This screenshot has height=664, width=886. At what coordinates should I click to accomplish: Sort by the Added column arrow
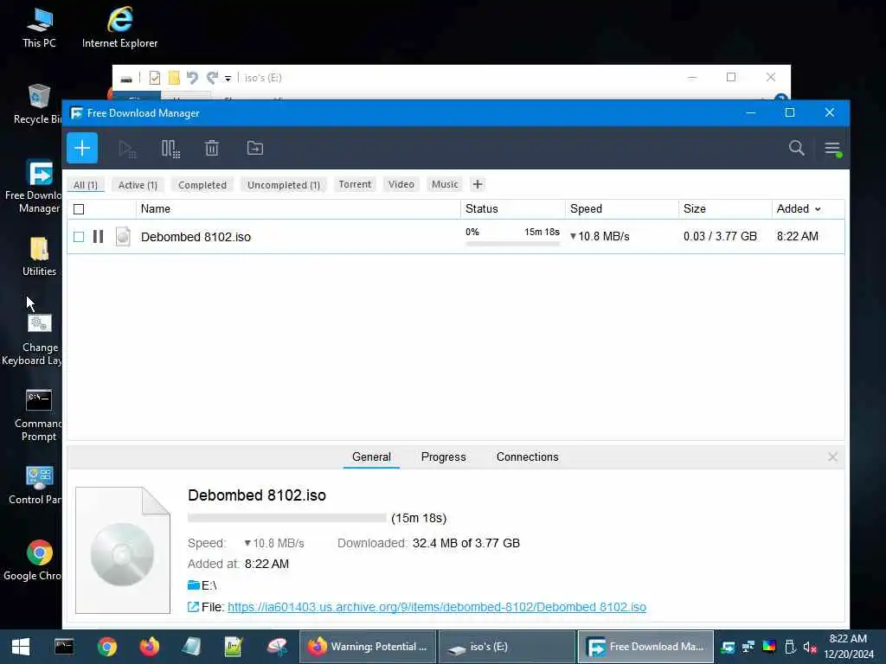[818, 209]
